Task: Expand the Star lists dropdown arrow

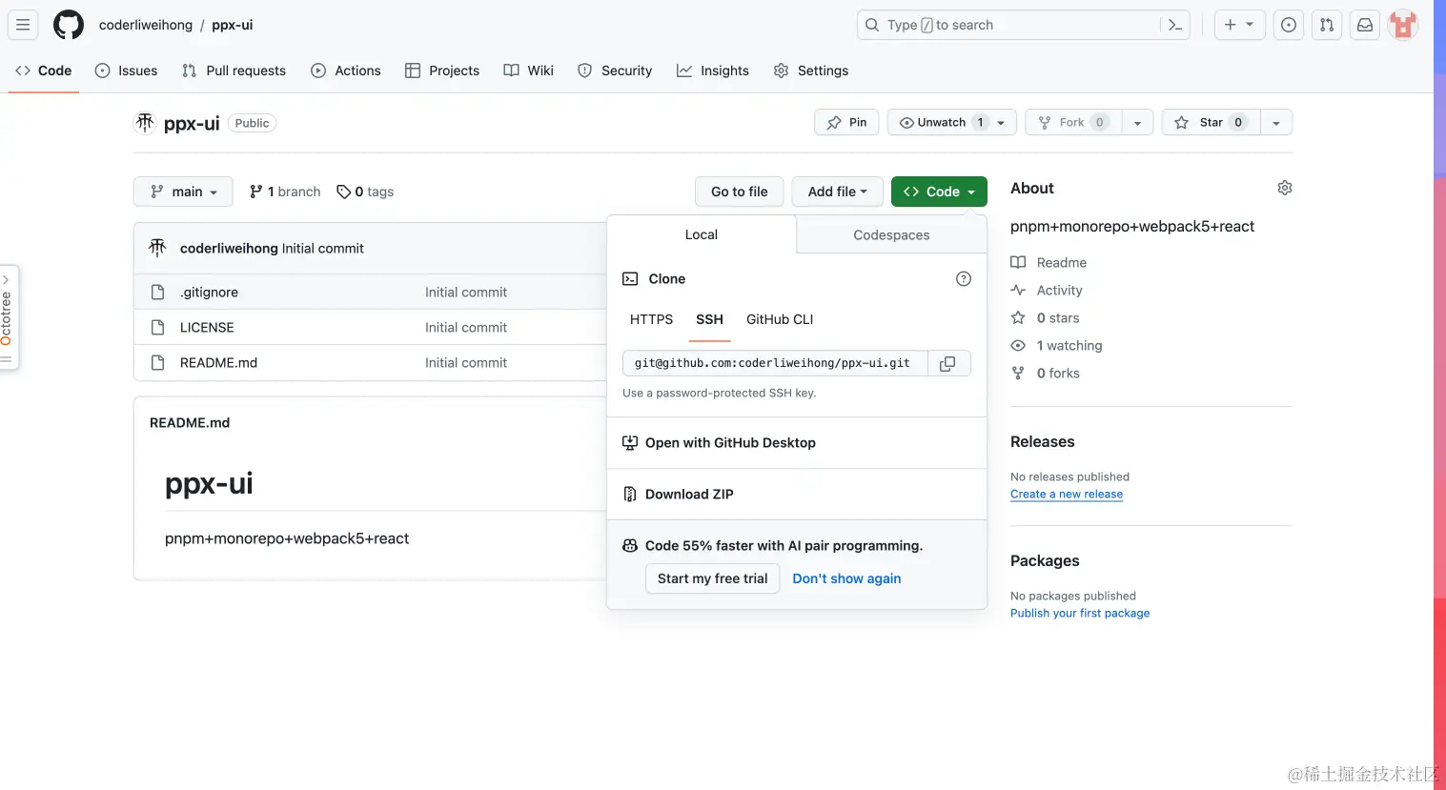Action: pyautogui.click(x=1276, y=122)
